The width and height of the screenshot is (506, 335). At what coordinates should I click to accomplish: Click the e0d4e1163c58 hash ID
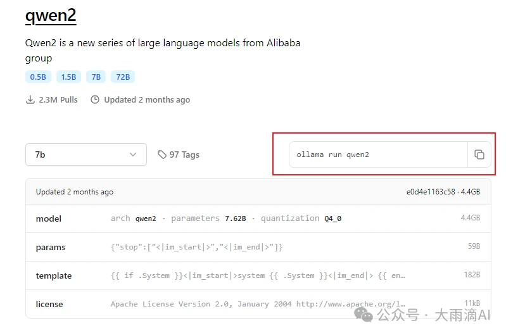tap(431, 192)
